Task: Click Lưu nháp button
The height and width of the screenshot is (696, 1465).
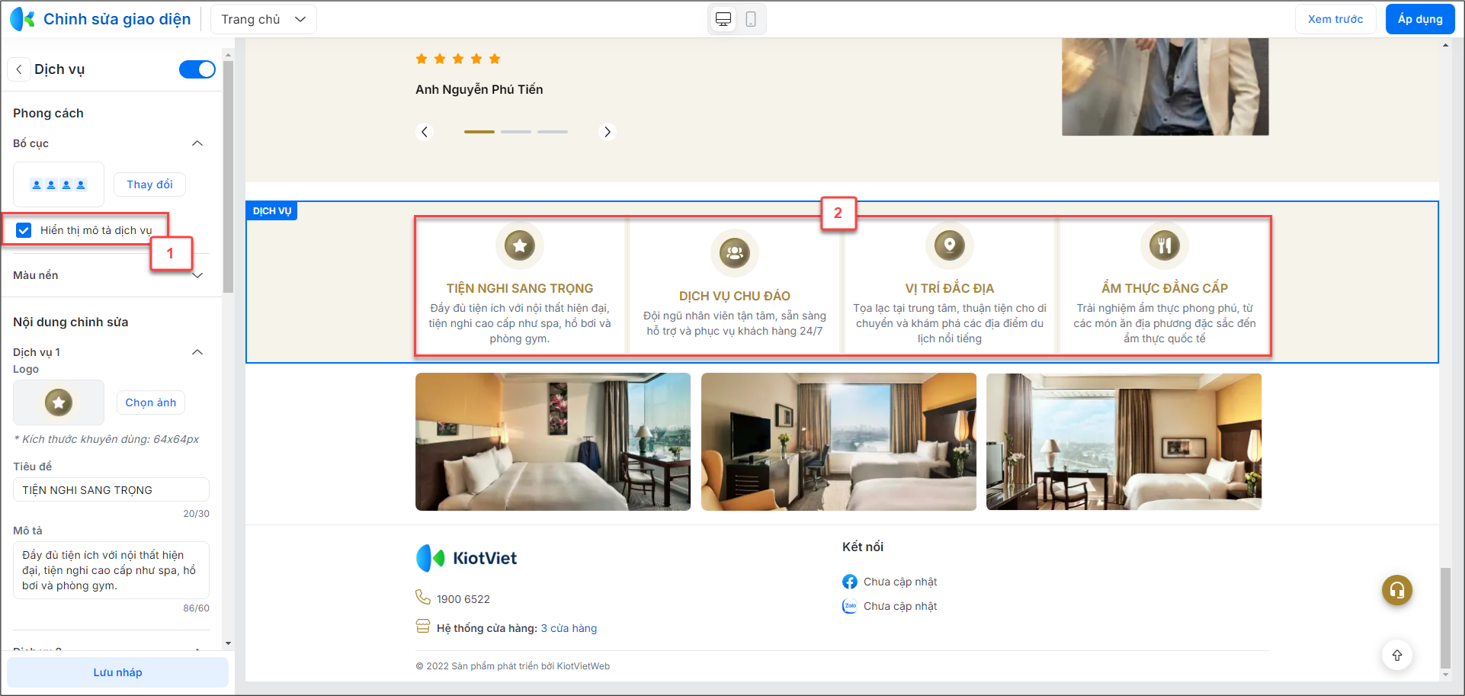Action: (117, 672)
